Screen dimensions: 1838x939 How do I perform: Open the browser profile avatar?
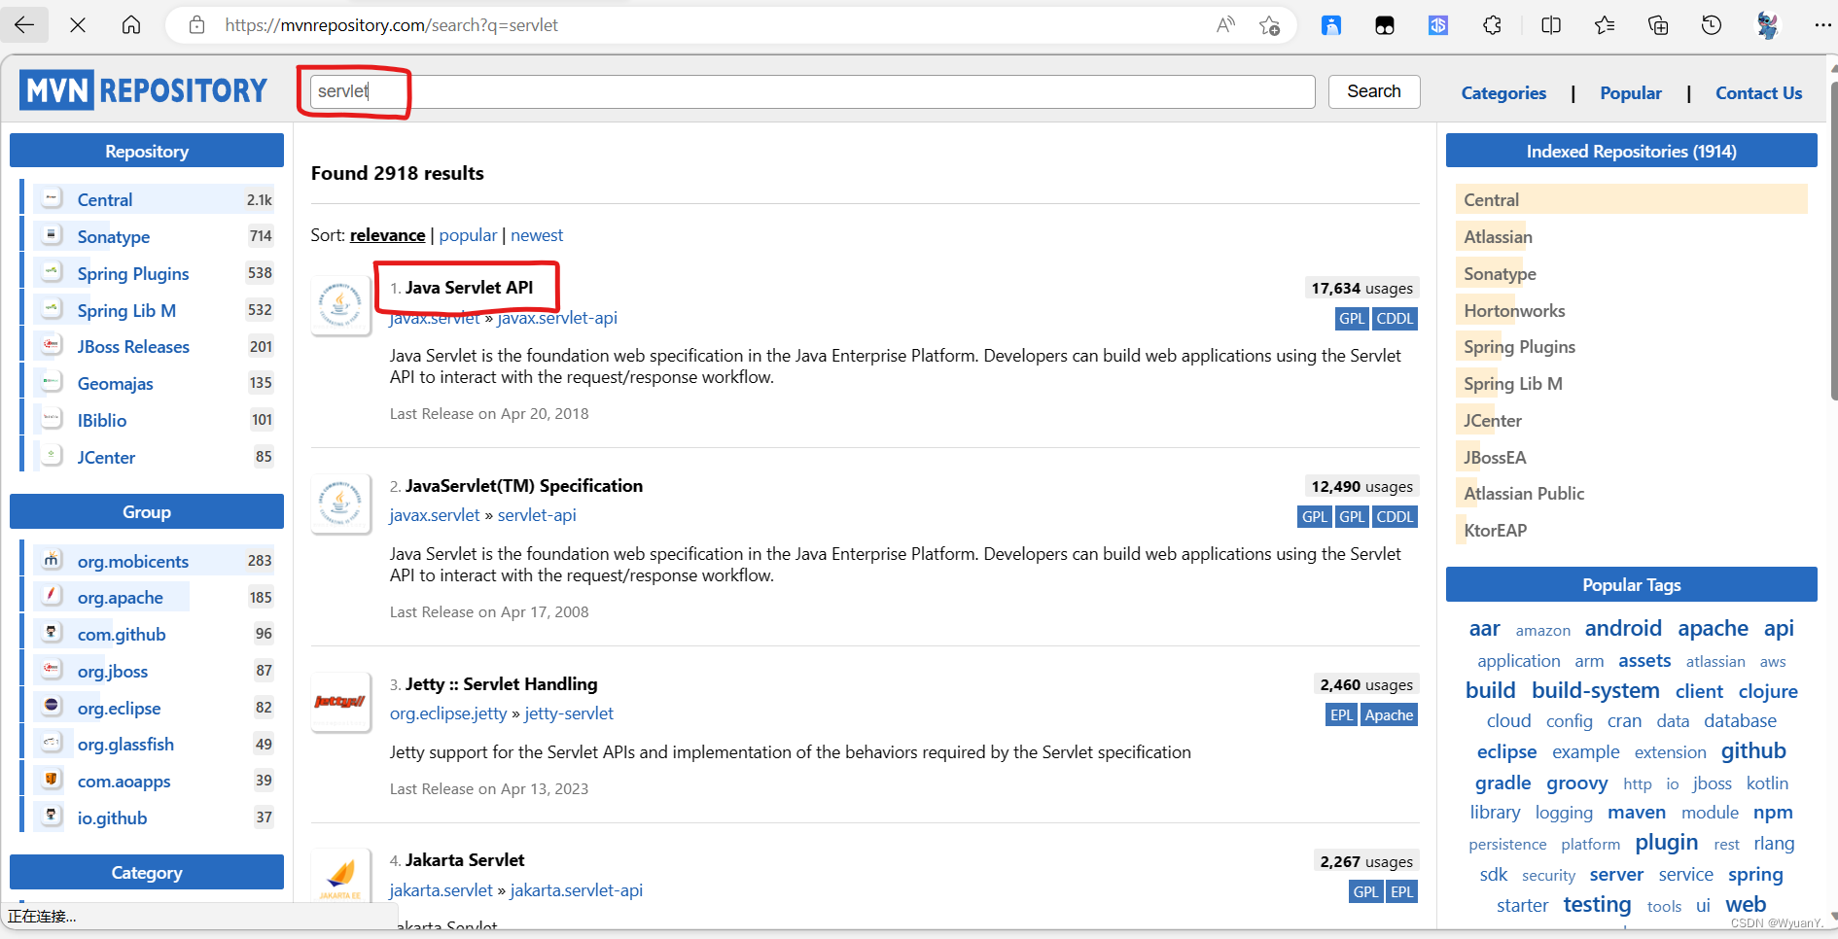1767,25
